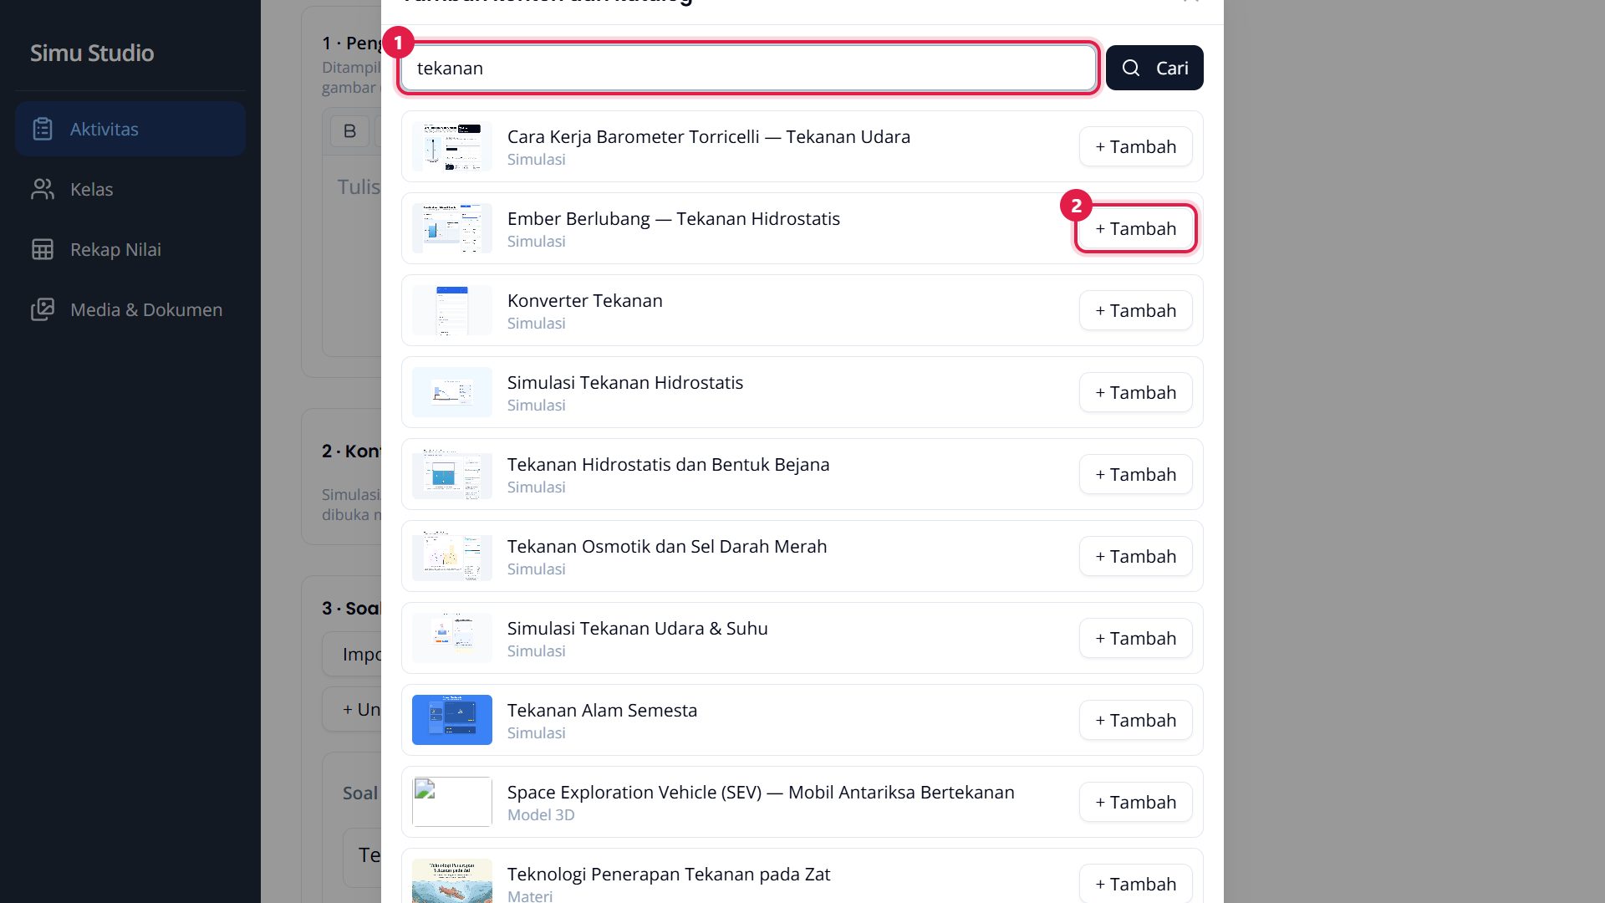
Task: Open Konverter Tekanan thumbnail
Action: coord(452,310)
